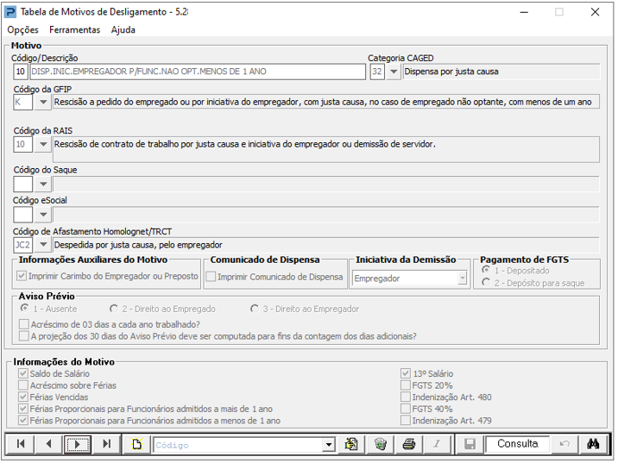The height and width of the screenshot is (463, 618).
Task: Open search with the binoculars icon
Action: [x=593, y=445]
